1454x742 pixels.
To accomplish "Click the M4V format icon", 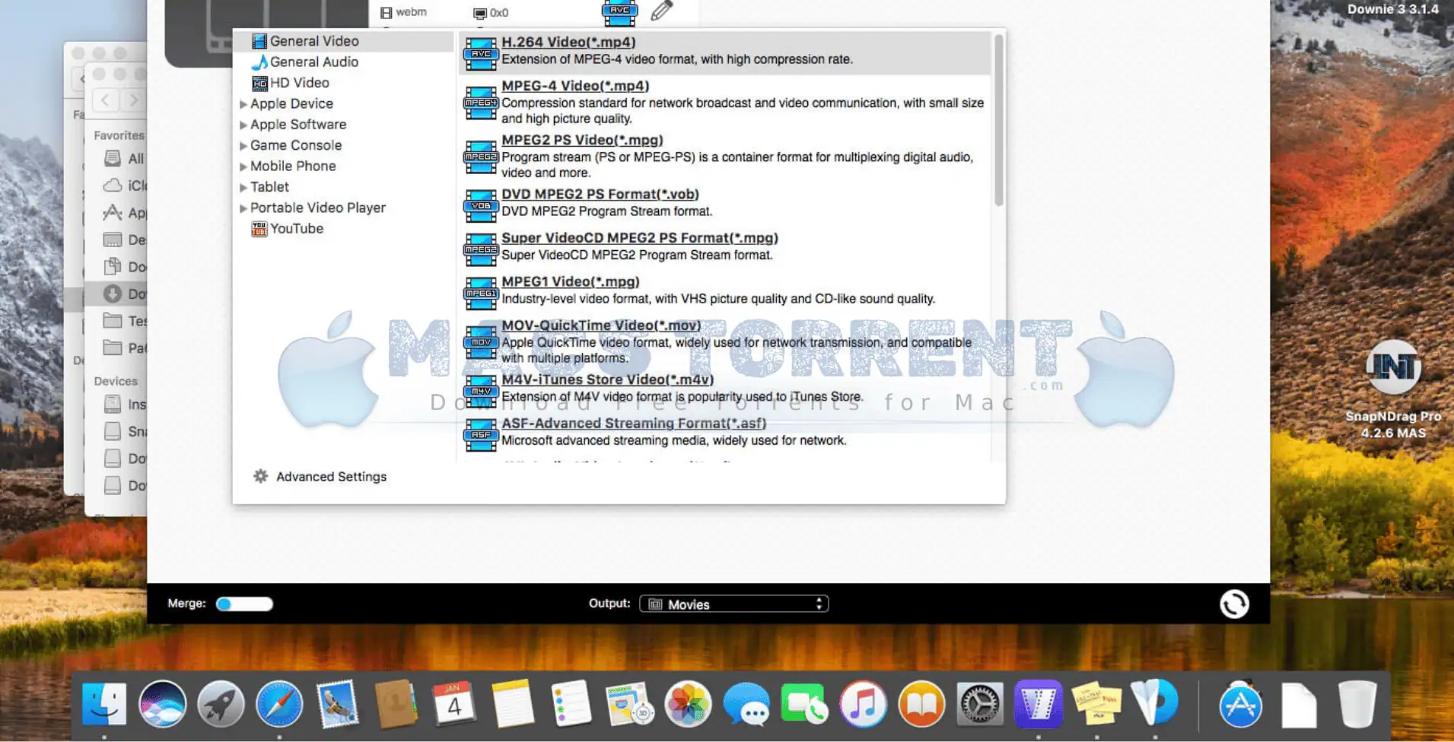I will (x=481, y=392).
